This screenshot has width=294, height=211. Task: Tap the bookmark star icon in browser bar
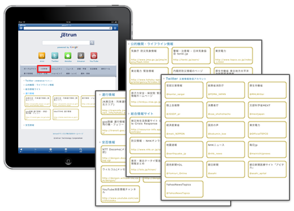point(115,28)
